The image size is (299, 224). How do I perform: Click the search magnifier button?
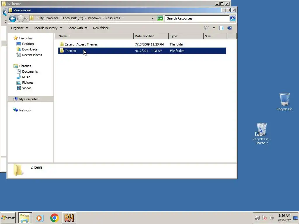233,18
